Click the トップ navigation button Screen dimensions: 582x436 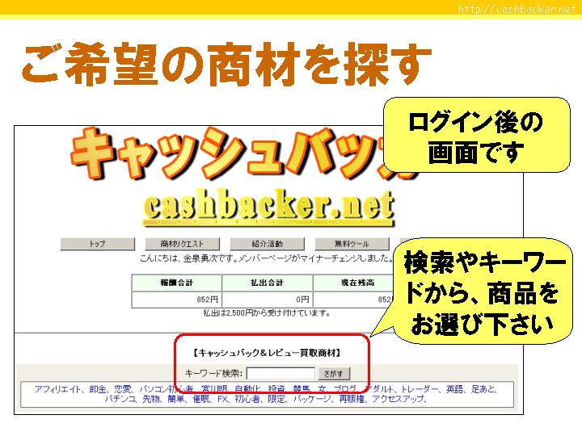click(x=97, y=244)
